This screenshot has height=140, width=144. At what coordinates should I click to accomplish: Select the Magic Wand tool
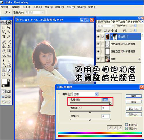9,32
